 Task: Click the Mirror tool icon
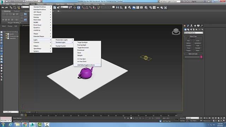click(117, 7)
